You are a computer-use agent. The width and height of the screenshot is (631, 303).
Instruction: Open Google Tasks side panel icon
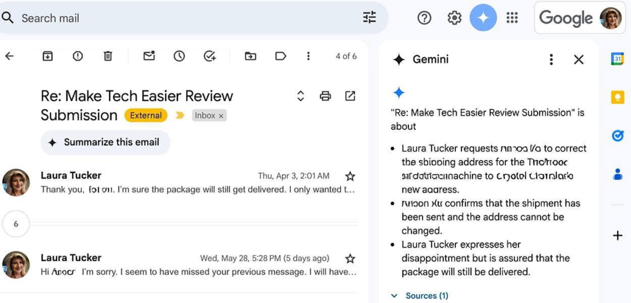tap(617, 136)
